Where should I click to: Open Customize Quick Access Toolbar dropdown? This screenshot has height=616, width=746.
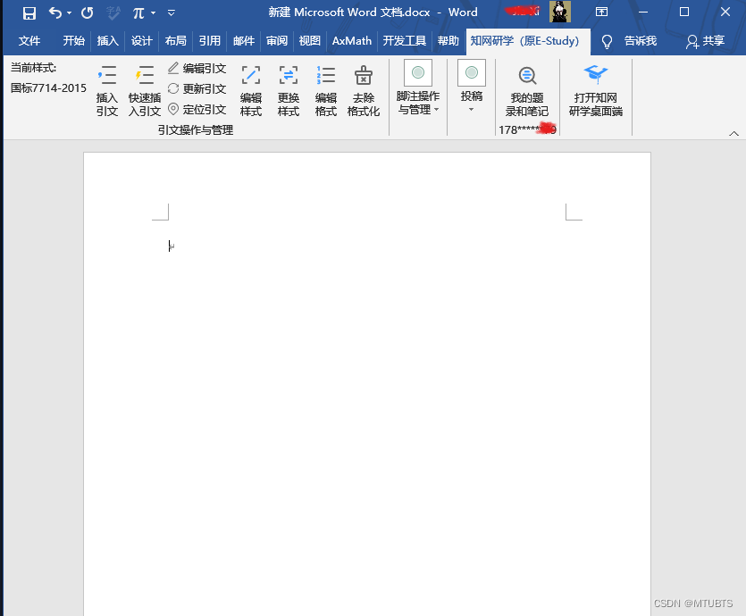172,12
